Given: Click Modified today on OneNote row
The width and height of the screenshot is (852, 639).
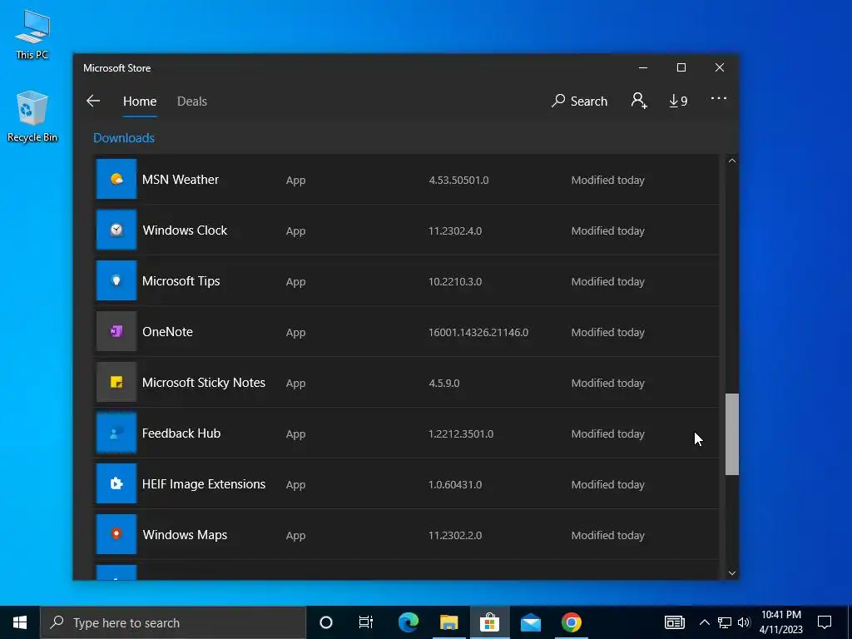Looking at the screenshot, I should (x=607, y=332).
